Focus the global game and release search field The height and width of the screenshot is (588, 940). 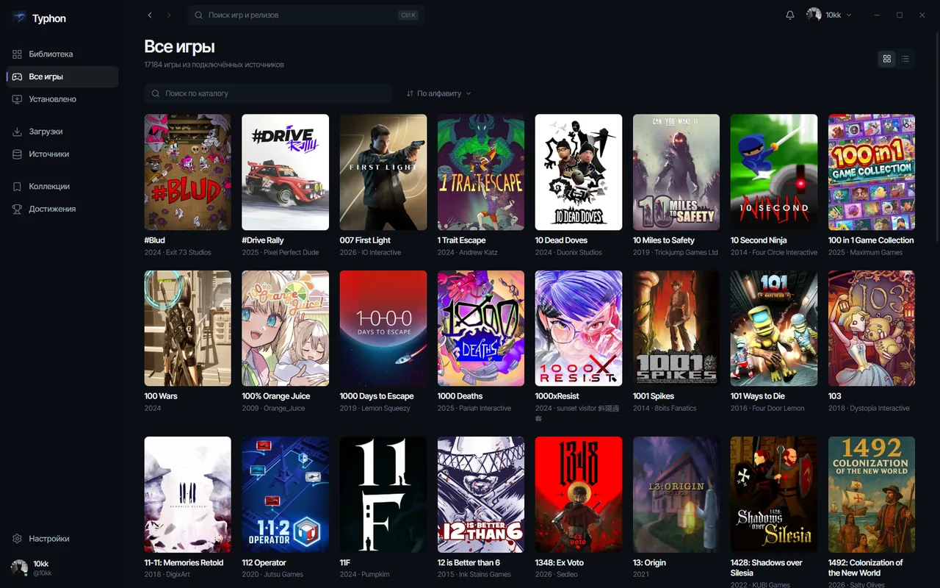[305, 15]
